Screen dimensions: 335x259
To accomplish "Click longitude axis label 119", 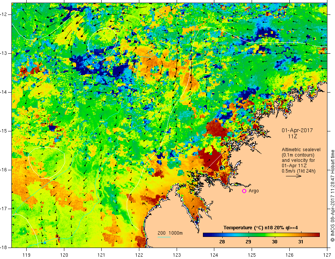I will pos(27,255).
